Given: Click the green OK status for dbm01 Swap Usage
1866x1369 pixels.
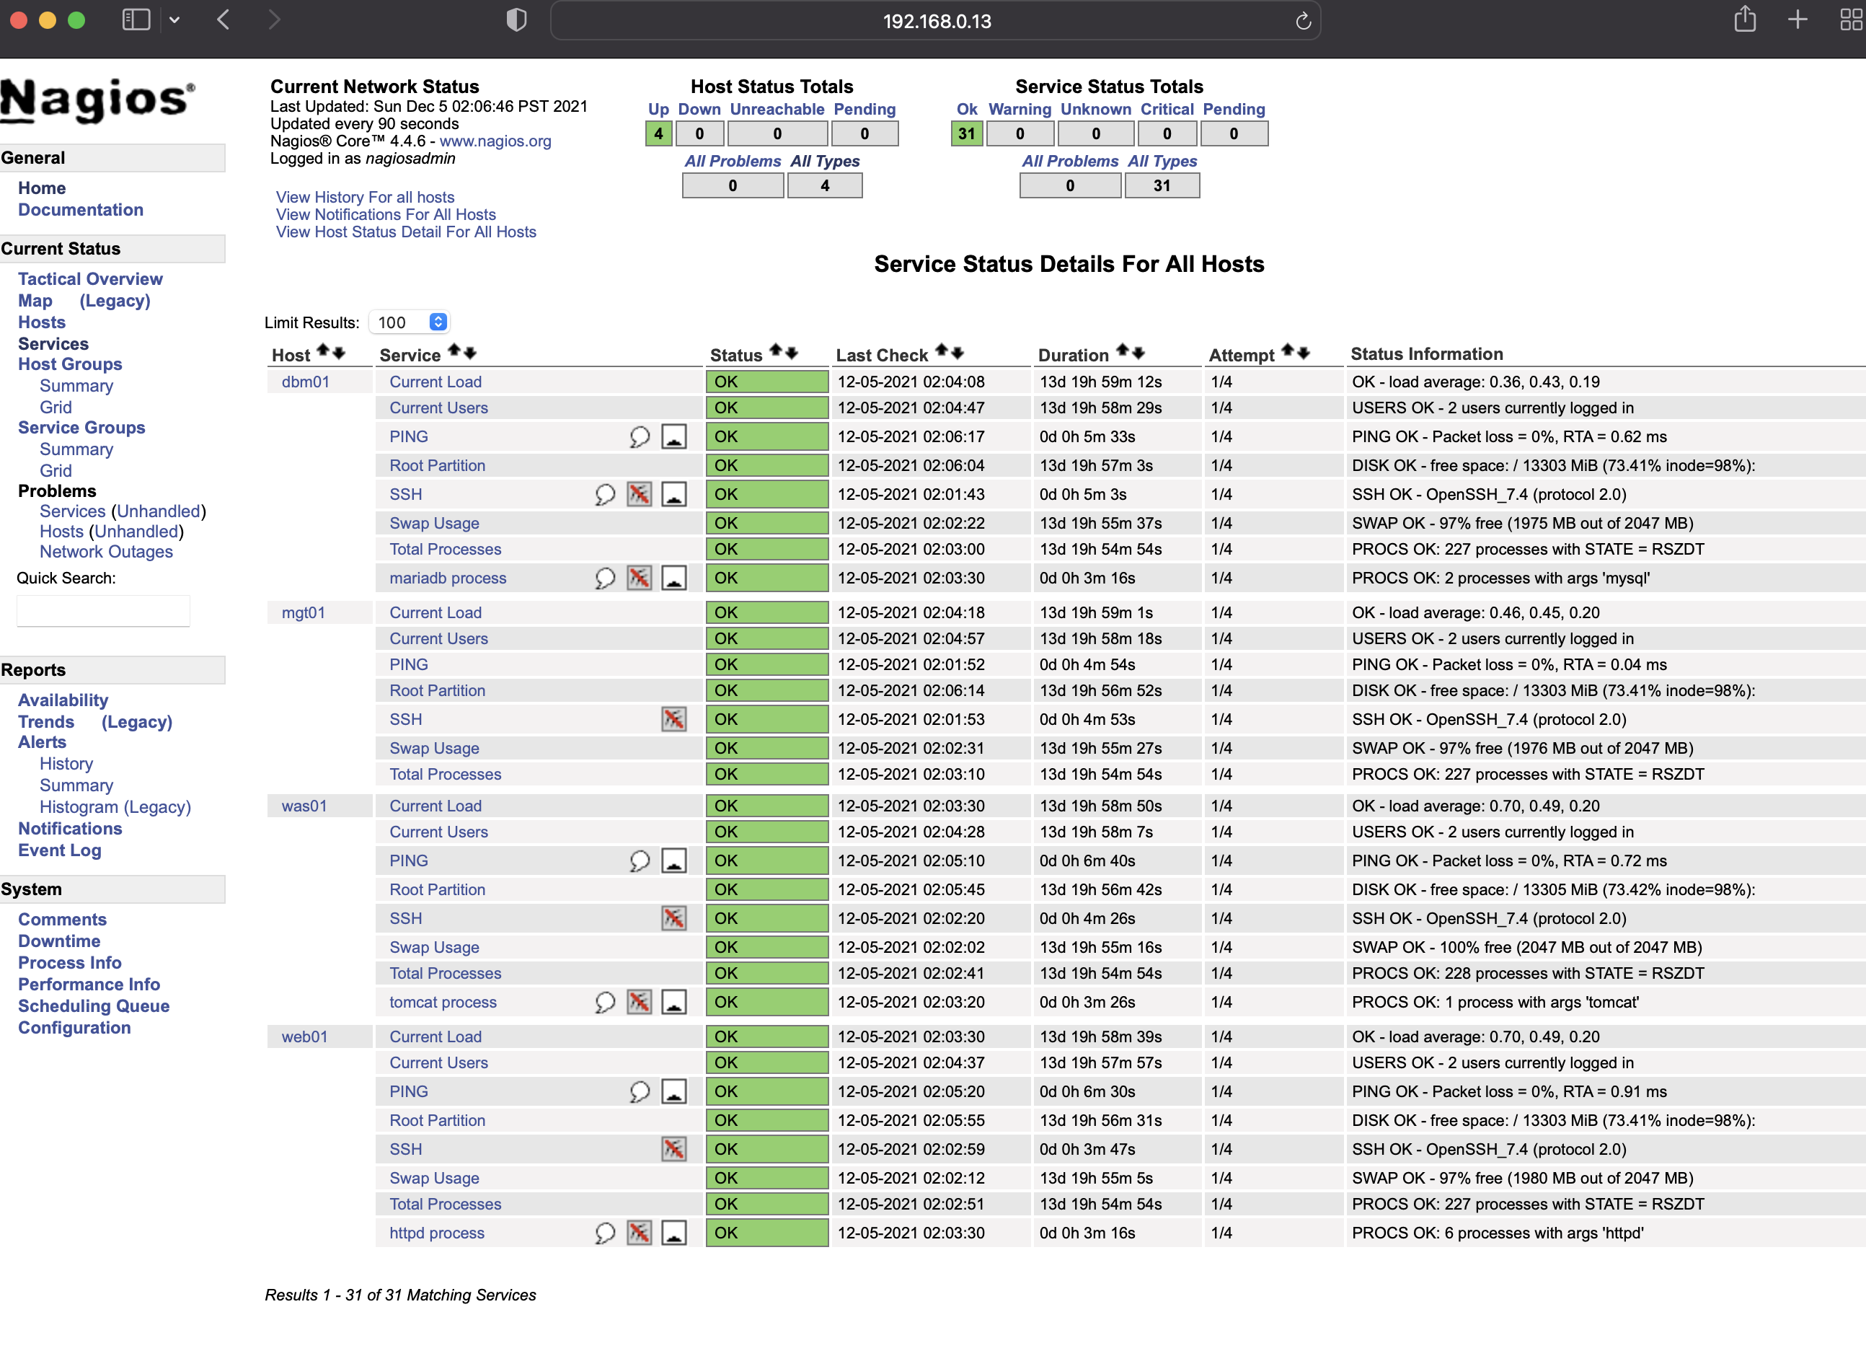Looking at the screenshot, I should 765,523.
